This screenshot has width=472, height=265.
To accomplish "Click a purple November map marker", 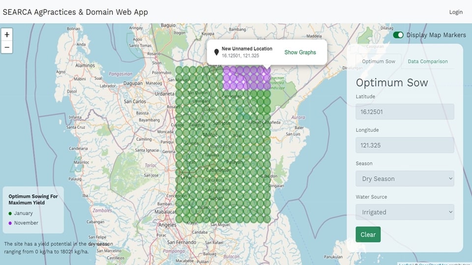I will click(246, 79).
